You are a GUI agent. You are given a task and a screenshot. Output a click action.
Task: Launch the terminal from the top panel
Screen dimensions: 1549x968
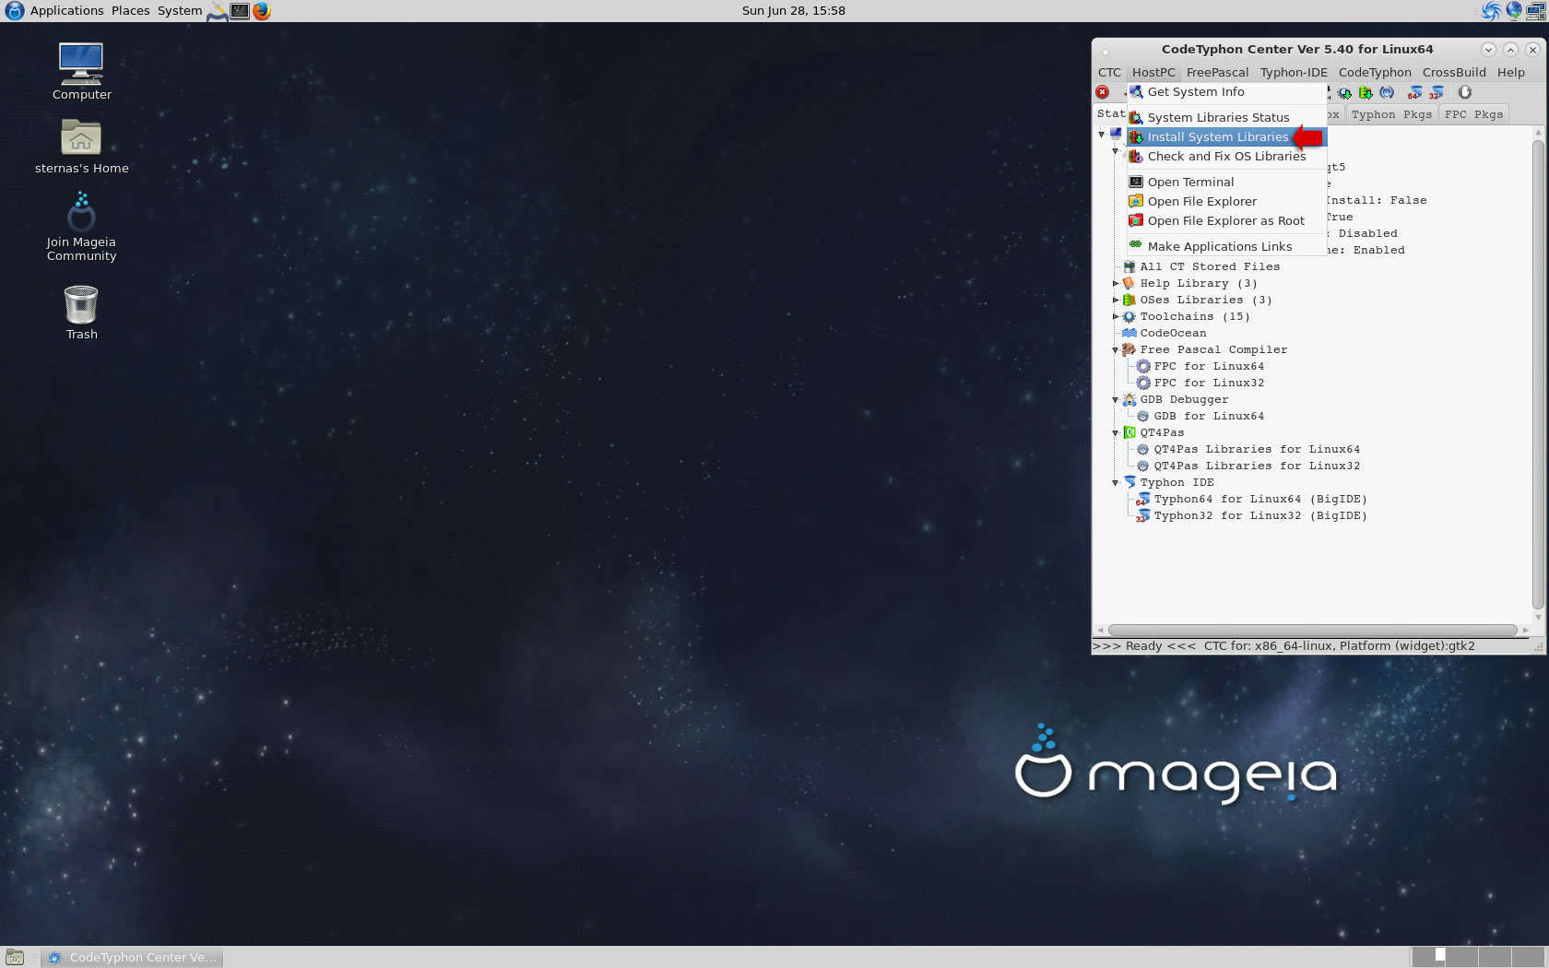(240, 11)
